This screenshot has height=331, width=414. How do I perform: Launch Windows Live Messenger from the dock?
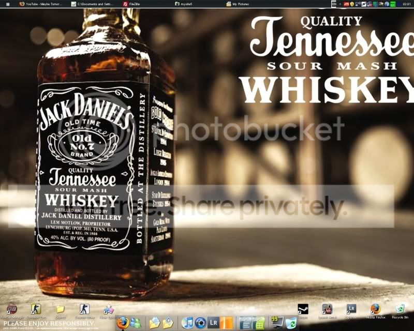point(136,323)
